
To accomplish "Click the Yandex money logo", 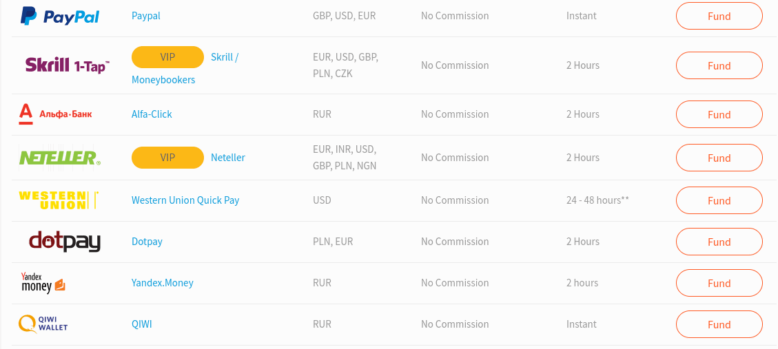I will pyautogui.click(x=43, y=282).
